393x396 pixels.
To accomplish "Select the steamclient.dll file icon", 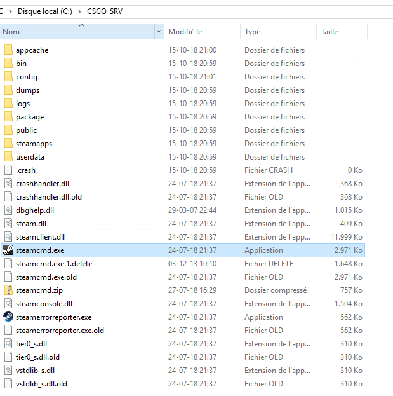I will (x=8, y=237).
